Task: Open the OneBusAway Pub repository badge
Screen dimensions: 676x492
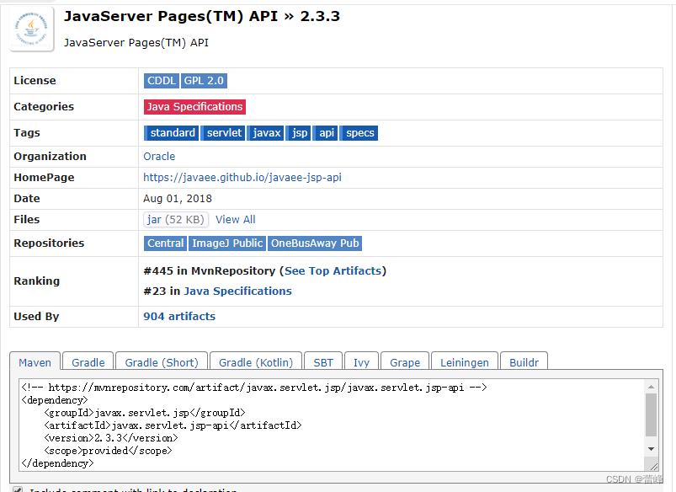Action: (315, 243)
